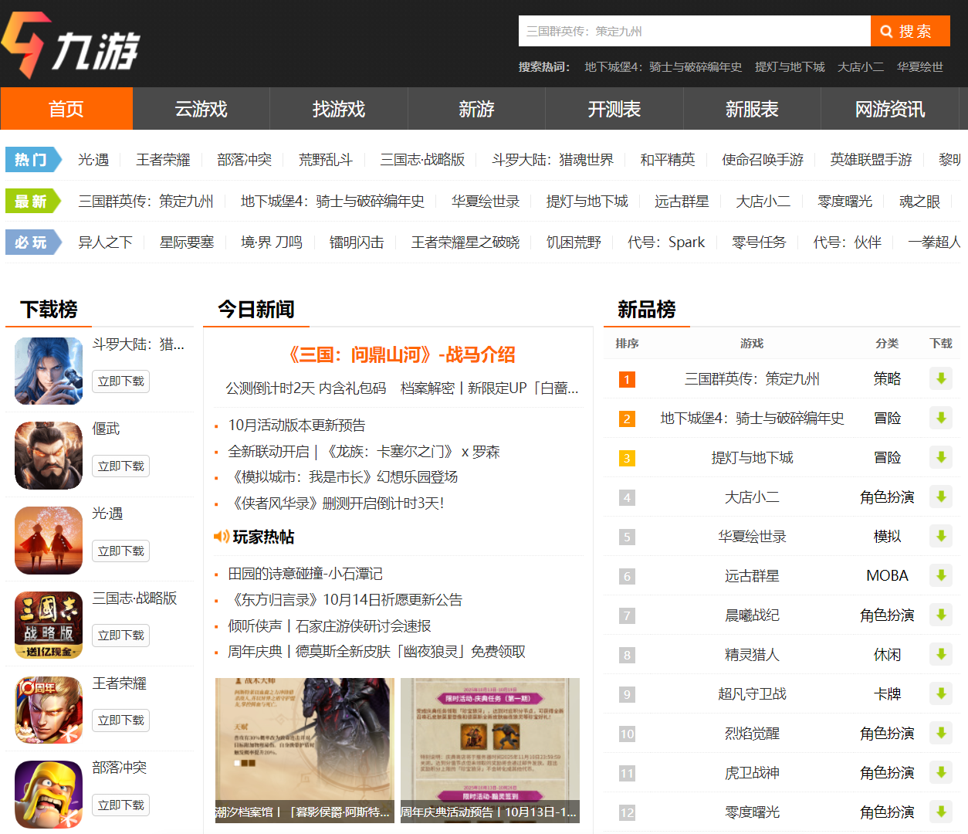Click the 九游 logo
The height and width of the screenshot is (834, 968).
tap(68, 45)
